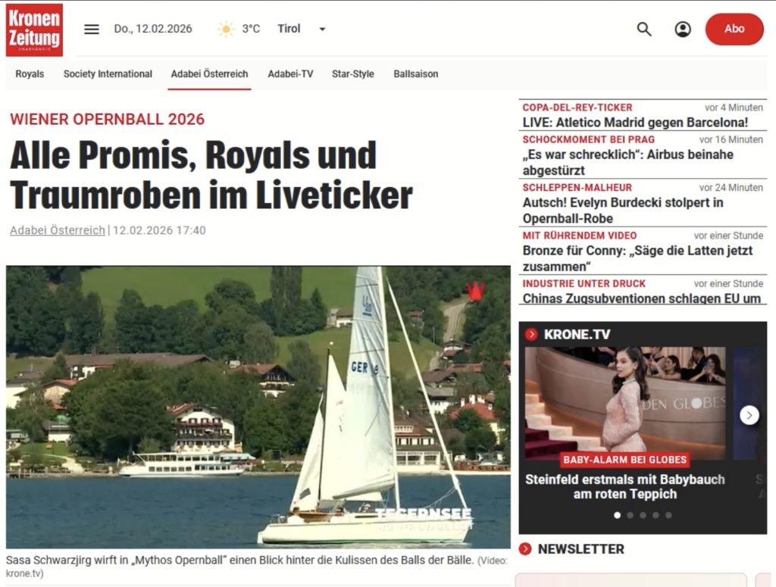The width and height of the screenshot is (776, 587).
Task: Open the Ballsaison tab
Action: [415, 74]
